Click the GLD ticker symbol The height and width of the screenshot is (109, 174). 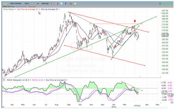pos(5,4)
